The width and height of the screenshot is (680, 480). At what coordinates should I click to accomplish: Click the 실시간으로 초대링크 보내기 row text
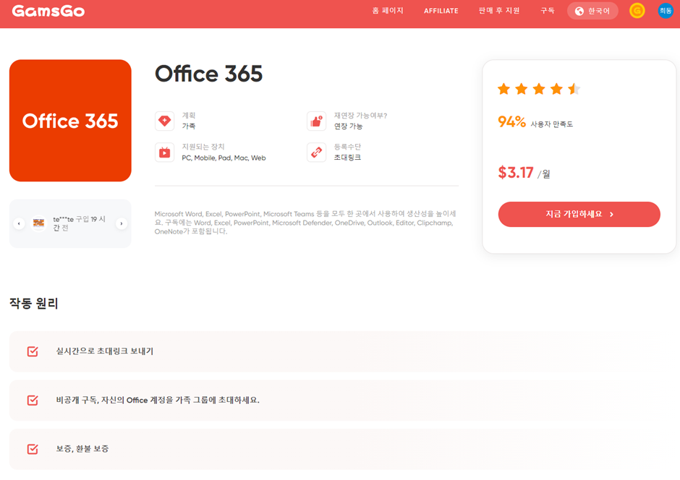pyautogui.click(x=104, y=351)
